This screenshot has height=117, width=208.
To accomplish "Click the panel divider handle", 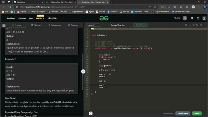I will [83, 71].
